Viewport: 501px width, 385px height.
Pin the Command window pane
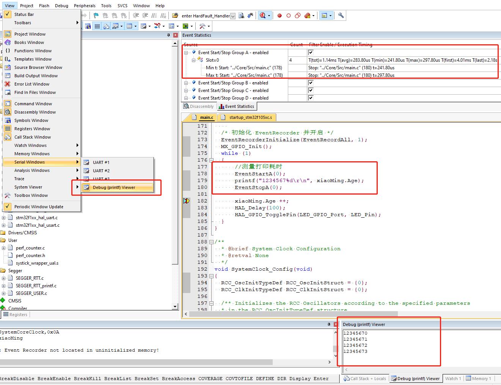coord(329,324)
